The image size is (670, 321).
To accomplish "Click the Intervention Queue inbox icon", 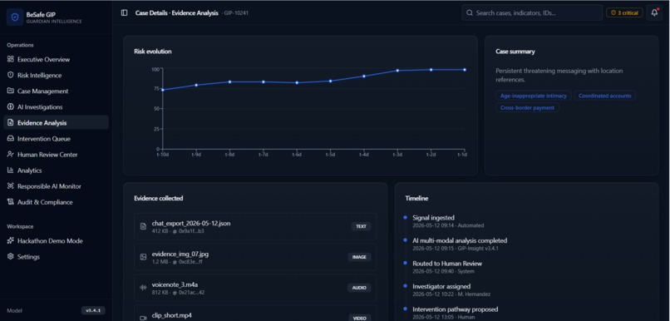I will [x=11, y=139].
